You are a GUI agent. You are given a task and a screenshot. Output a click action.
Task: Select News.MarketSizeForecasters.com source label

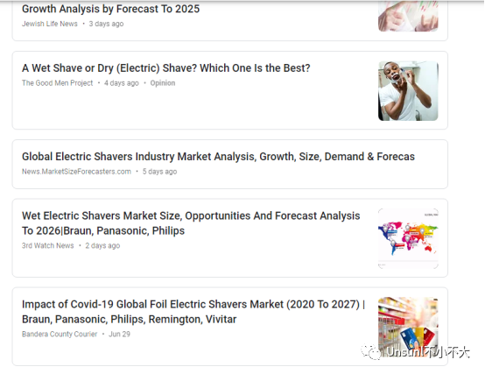(76, 172)
